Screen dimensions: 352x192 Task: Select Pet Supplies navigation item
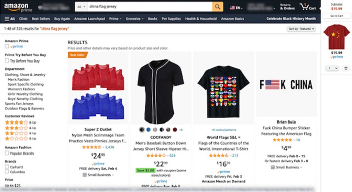[171, 19]
